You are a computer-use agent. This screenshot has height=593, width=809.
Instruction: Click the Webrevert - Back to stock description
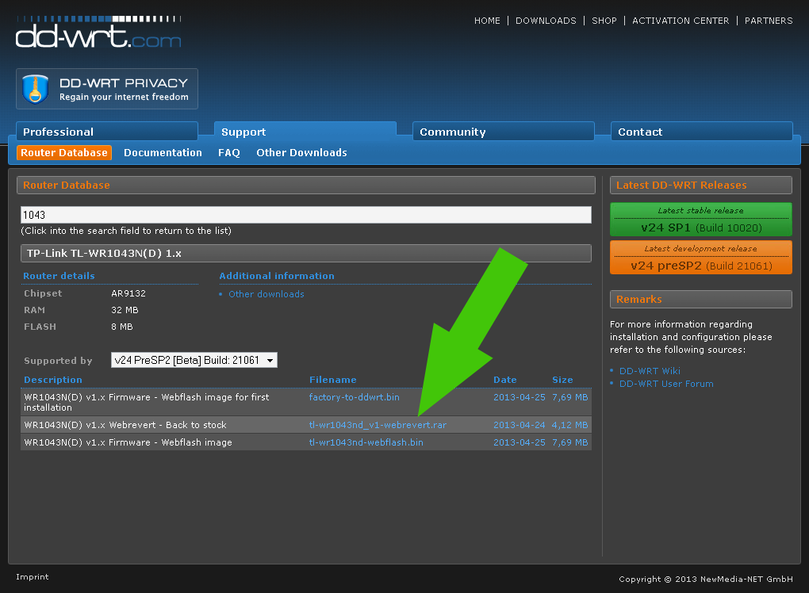click(125, 425)
